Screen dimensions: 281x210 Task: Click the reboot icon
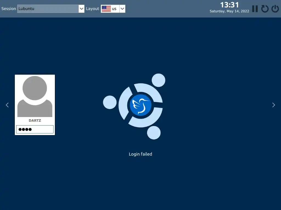265,8
